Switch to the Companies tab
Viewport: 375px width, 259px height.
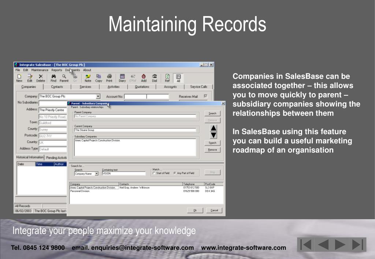coord(29,87)
